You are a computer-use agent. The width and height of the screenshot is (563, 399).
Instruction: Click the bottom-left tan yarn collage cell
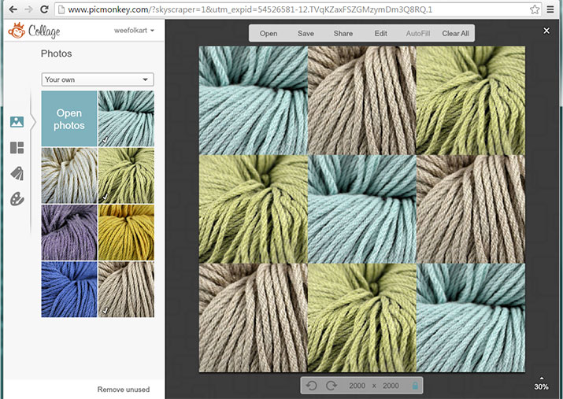tap(253, 318)
